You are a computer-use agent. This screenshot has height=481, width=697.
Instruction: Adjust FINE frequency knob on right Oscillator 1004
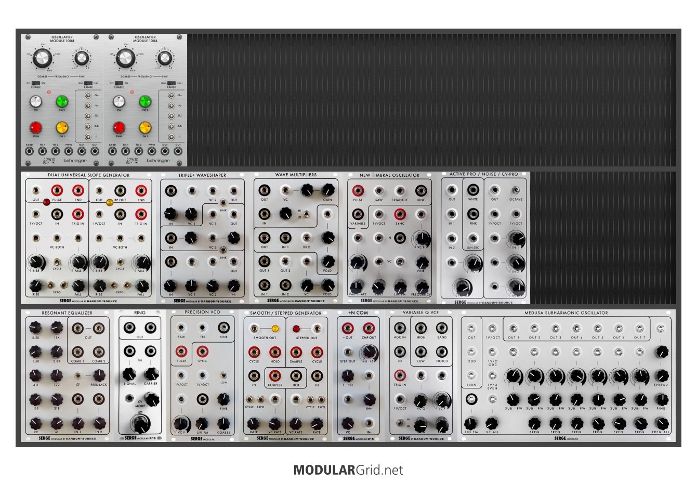[164, 58]
